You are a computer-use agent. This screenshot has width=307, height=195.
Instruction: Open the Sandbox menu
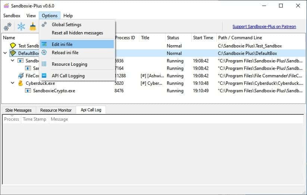(x=12, y=16)
